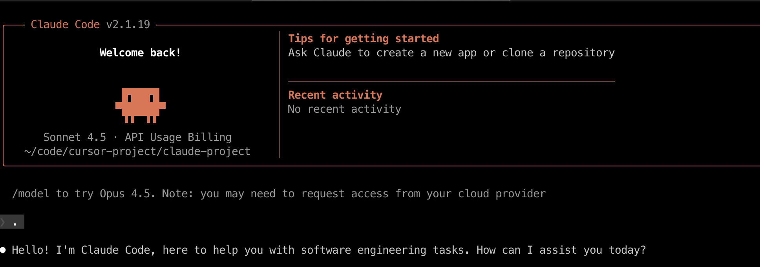Image resolution: width=760 pixels, height=267 pixels.
Task: Click the Recent activity heading
Action: pyautogui.click(x=335, y=95)
